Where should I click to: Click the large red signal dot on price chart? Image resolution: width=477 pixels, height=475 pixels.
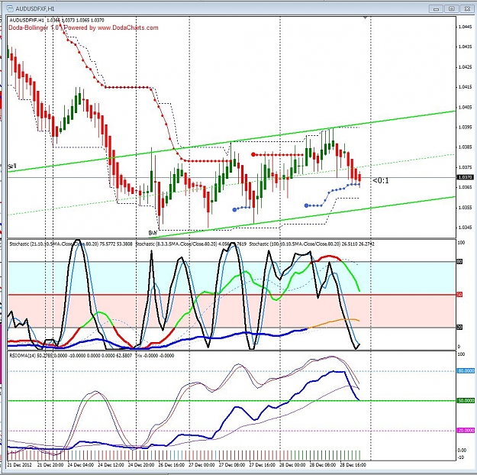[x=253, y=155]
